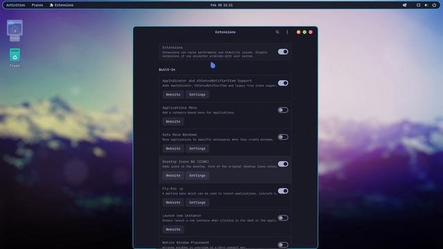Viewport: 443px width, 249px height.
Task: Enable the Auto Move Windows switch
Action: click(x=283, y=137)
